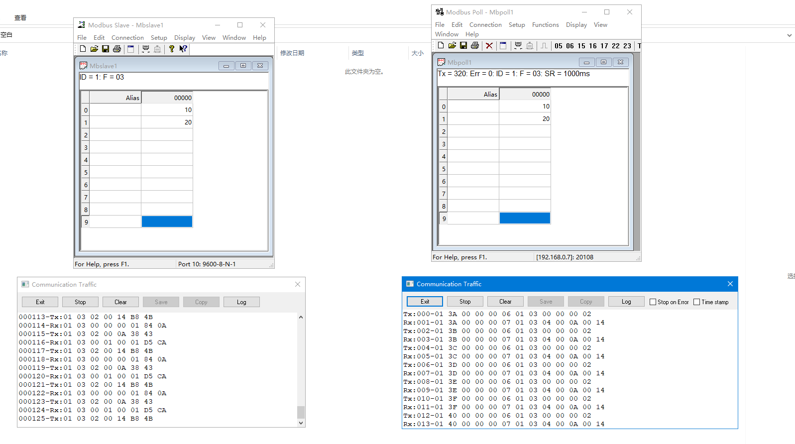Open Display menu in Modbus Slave
Screen dimensions: 795x444
point(185,37)
